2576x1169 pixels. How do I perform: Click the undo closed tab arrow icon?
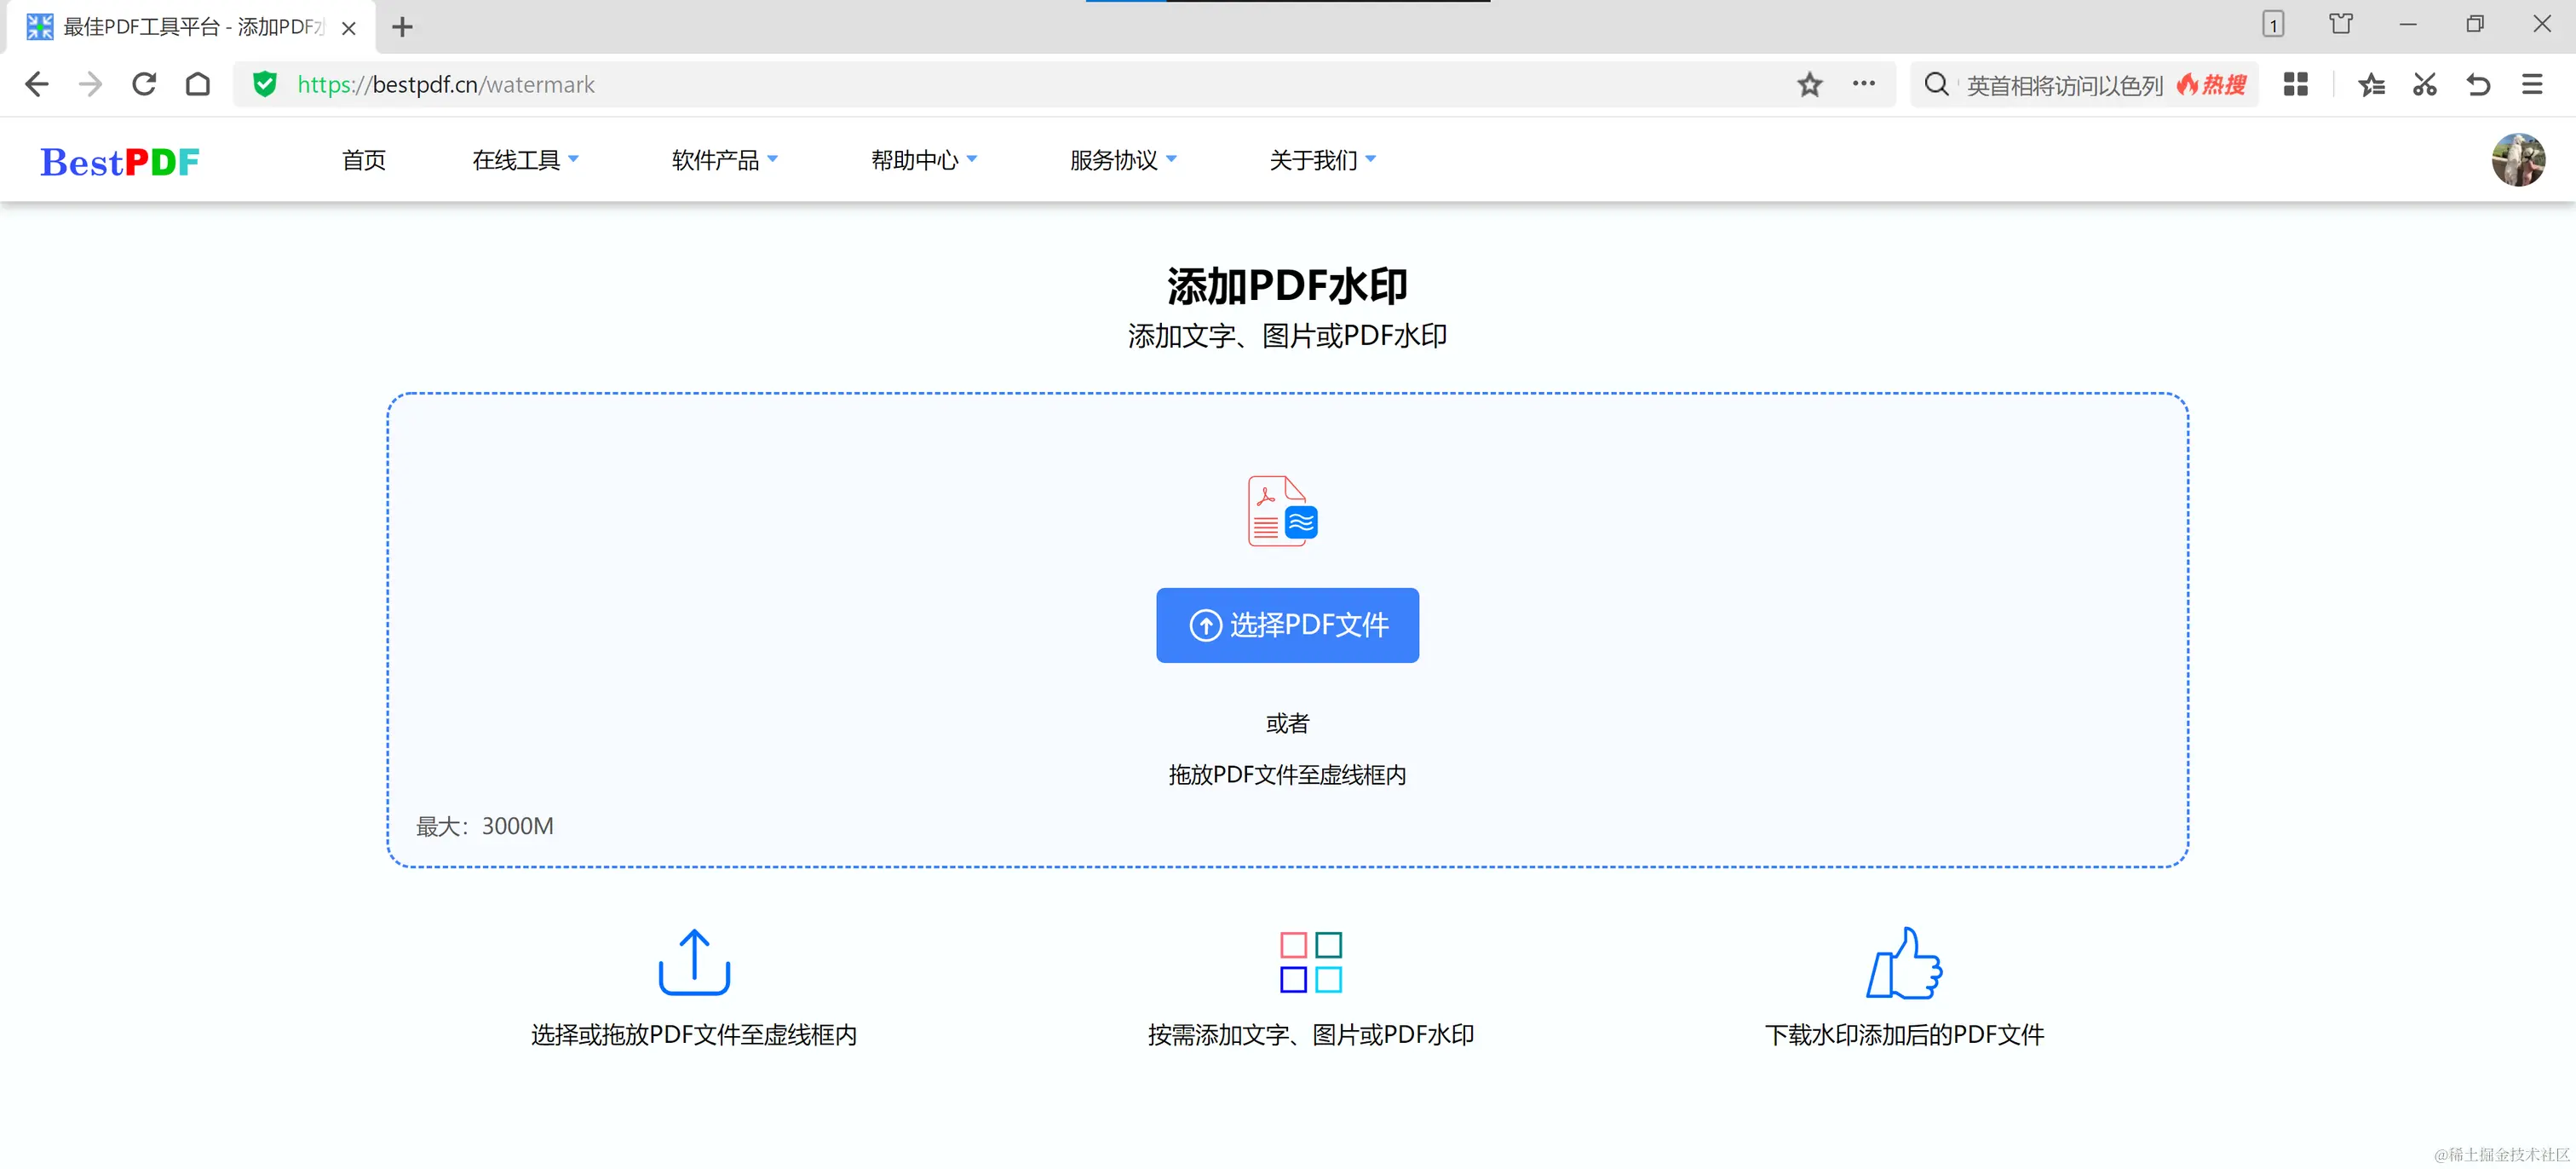pyautogui.click(x=2478, y=84)
